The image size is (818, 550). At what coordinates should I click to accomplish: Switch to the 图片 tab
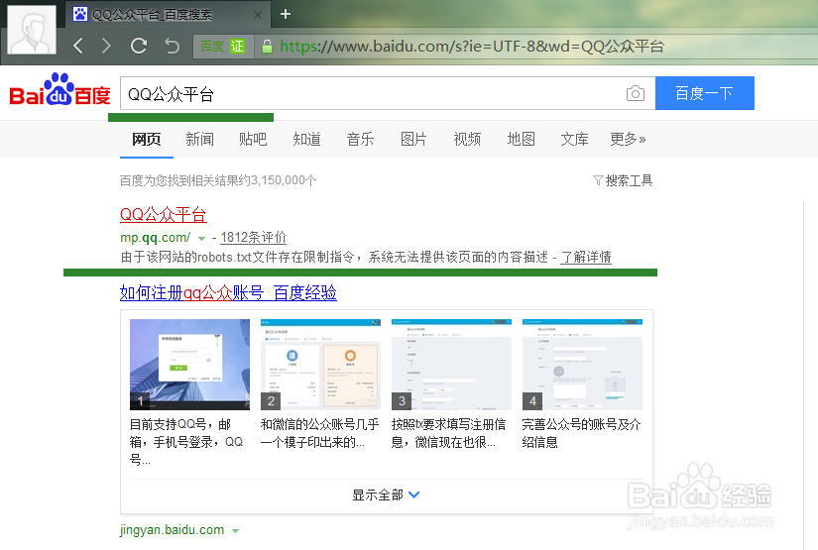[413, 139]
